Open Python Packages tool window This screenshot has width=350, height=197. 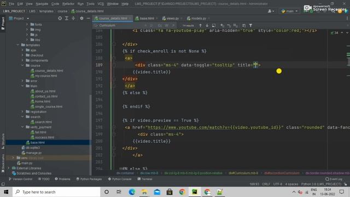pyautogui.click(x=89, y=179)
